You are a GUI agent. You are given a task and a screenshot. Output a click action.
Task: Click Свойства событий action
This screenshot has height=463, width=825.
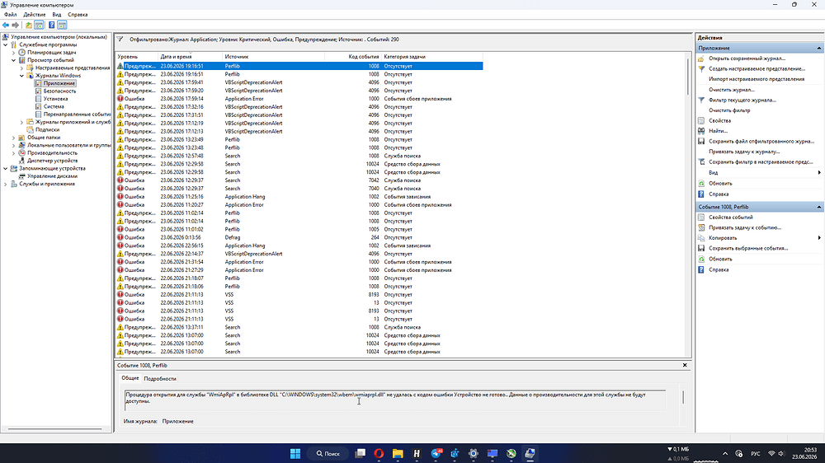coord(730,217)
